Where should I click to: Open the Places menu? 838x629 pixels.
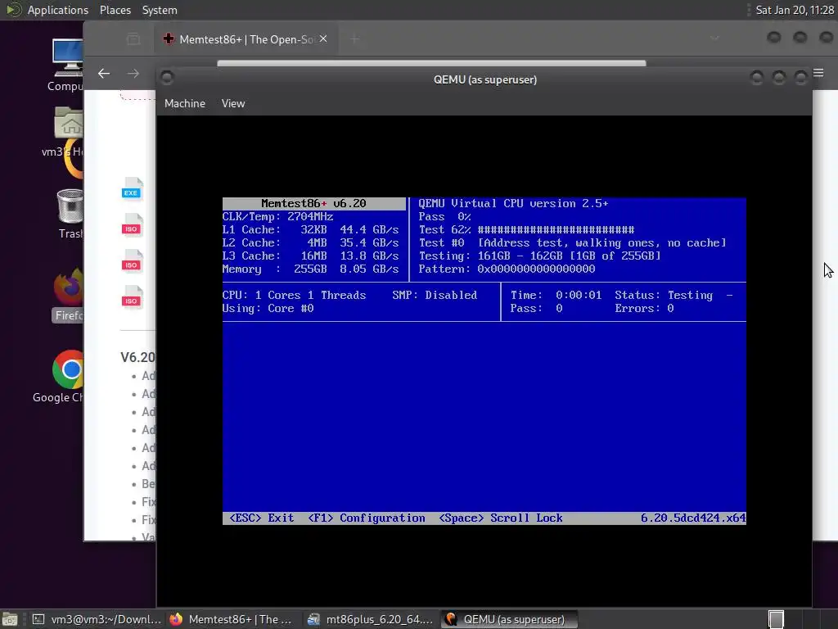(115, 10)
